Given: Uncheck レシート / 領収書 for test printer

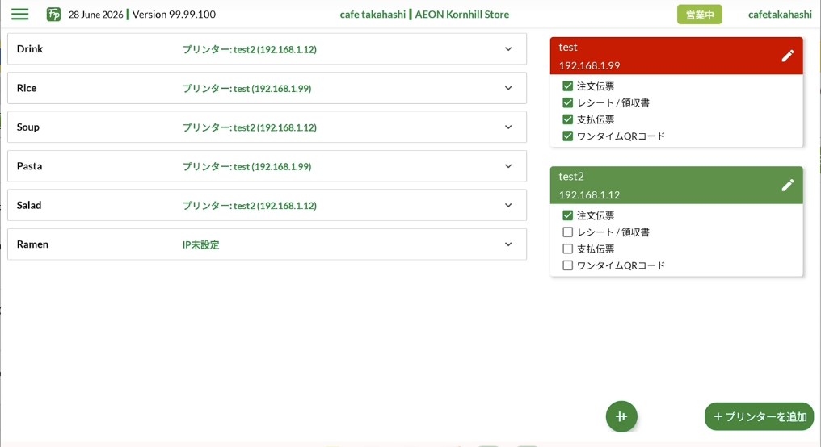Looking at the screenshot, I should pos(567,102).
